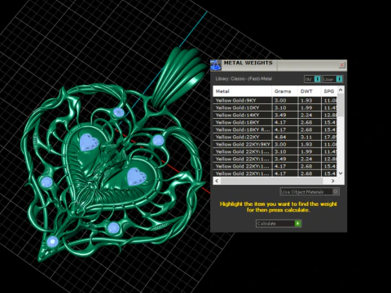
Task: Click the table's scroll-down arrow
Action: point(340,173)
